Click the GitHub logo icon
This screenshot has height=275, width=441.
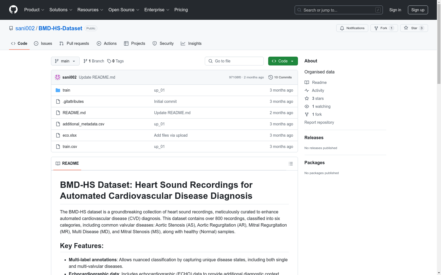coord(13,10)
